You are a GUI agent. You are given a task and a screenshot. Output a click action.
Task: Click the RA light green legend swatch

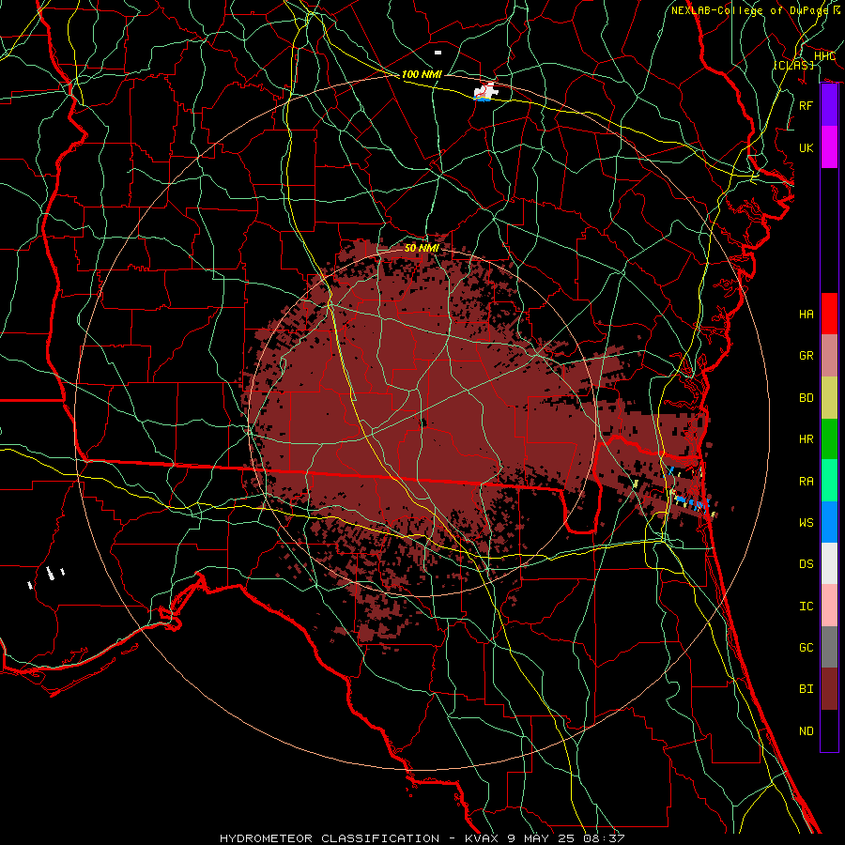coord(829,481)
